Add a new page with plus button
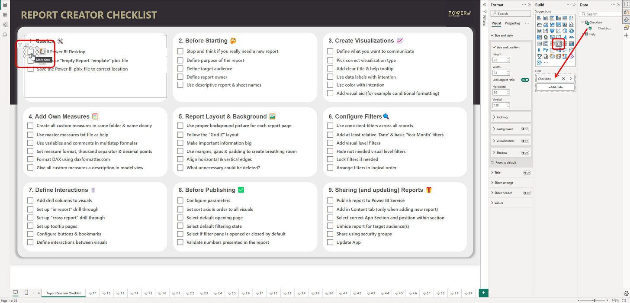Image resolution: width=630 pixels, height=303 pixels. pyautogui.click(x=483, y=293)
